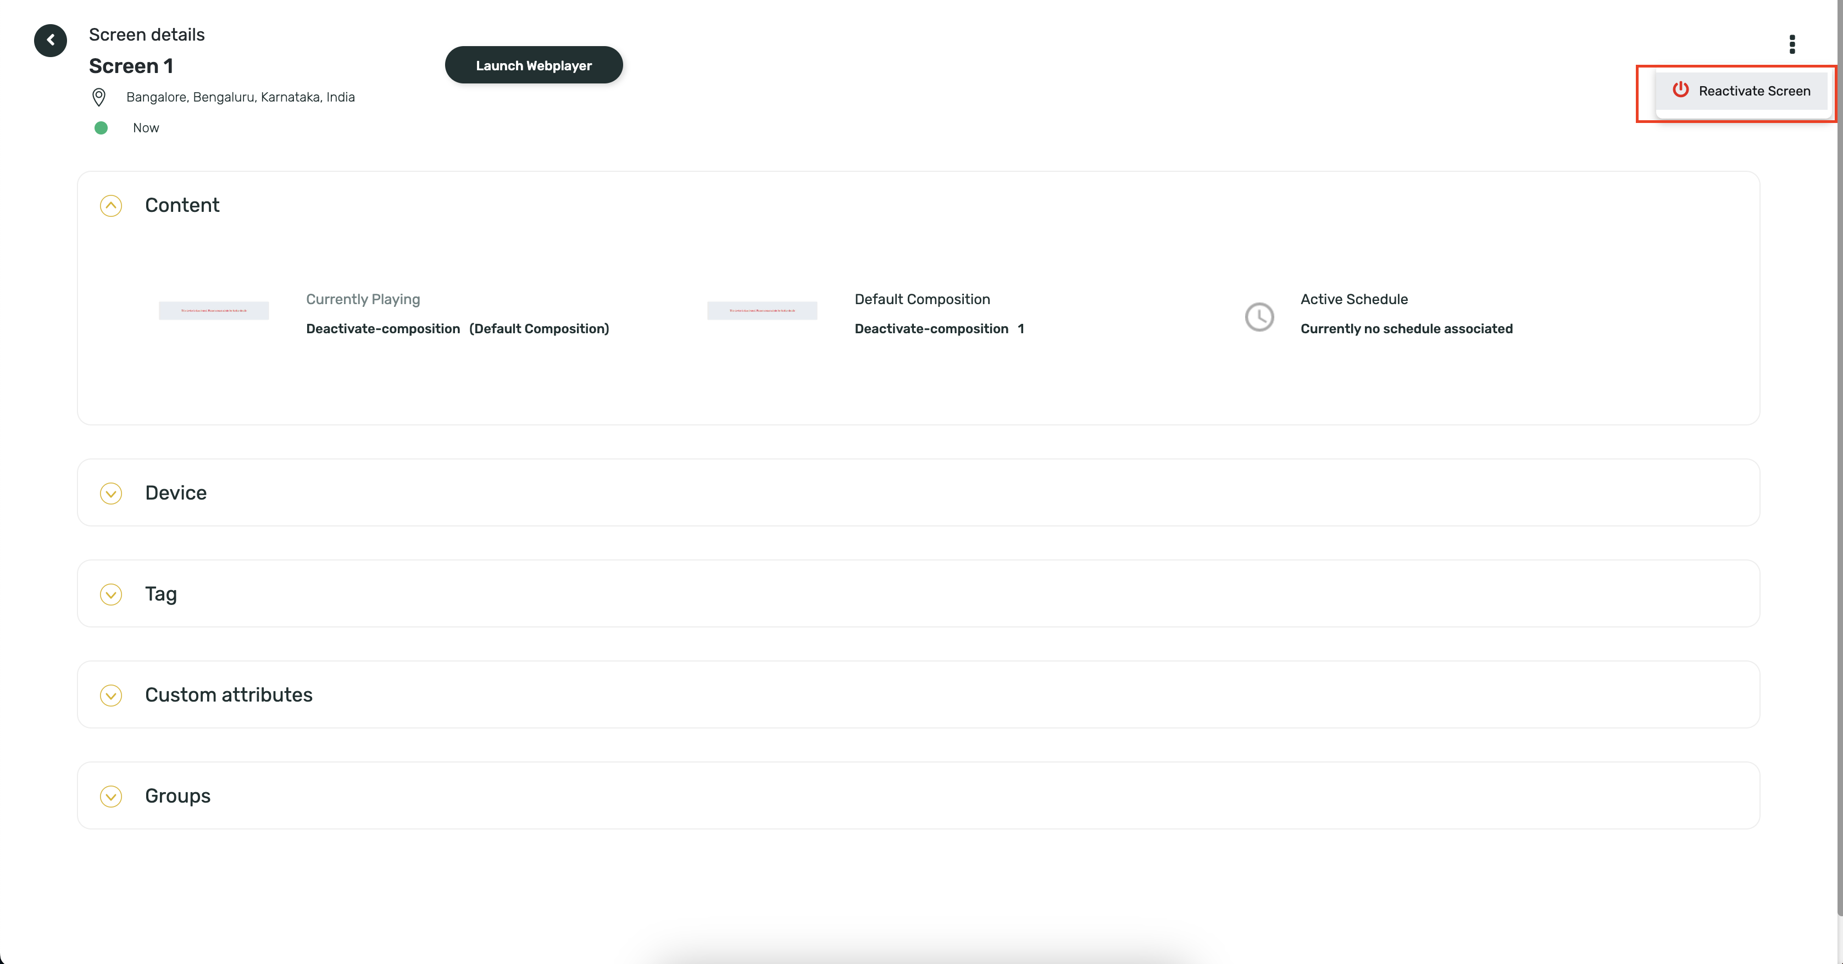Open the Default Composition thumbnail

pyautogui.click(x=761, y=310)
